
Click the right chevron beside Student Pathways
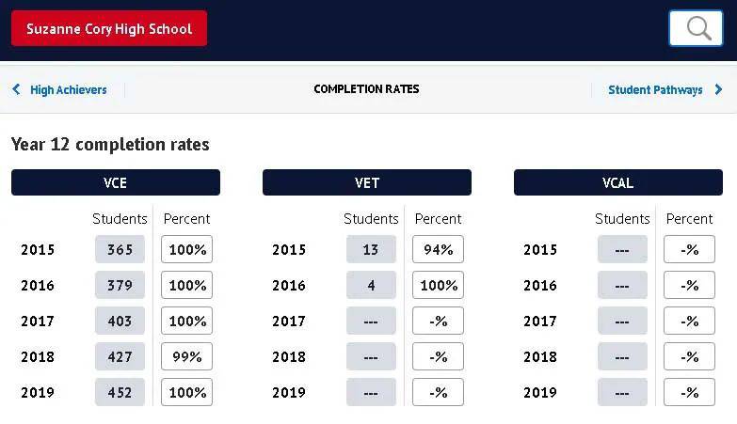[718, 89]
